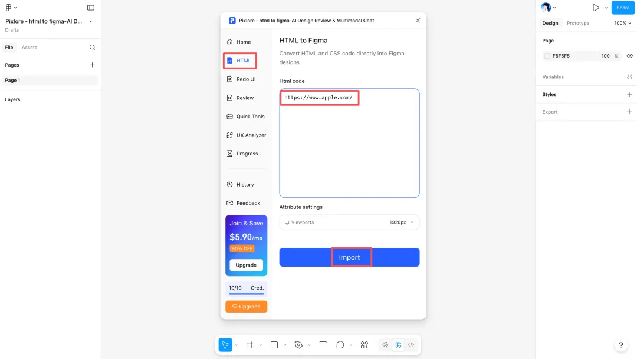
Task: Open Variables settings icon
Action: (x=629, y=77)
